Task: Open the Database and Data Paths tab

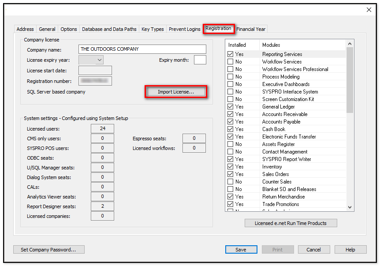Action: pos(109,29)
